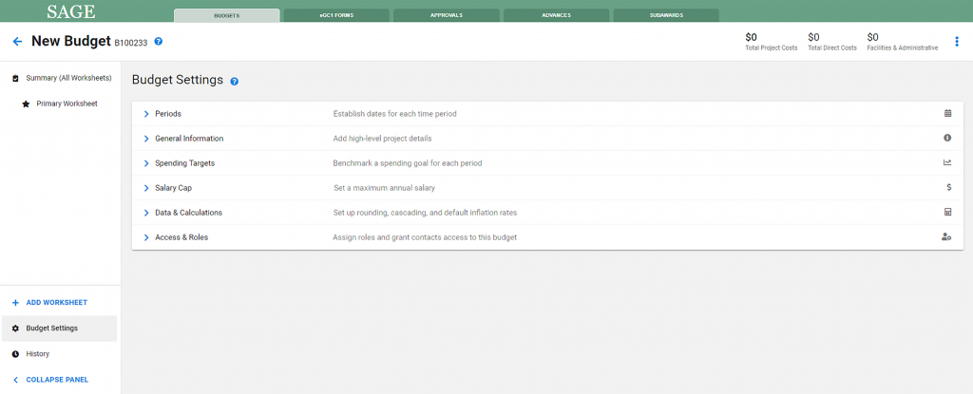Open the three-dot more options menu

[956, 42]
